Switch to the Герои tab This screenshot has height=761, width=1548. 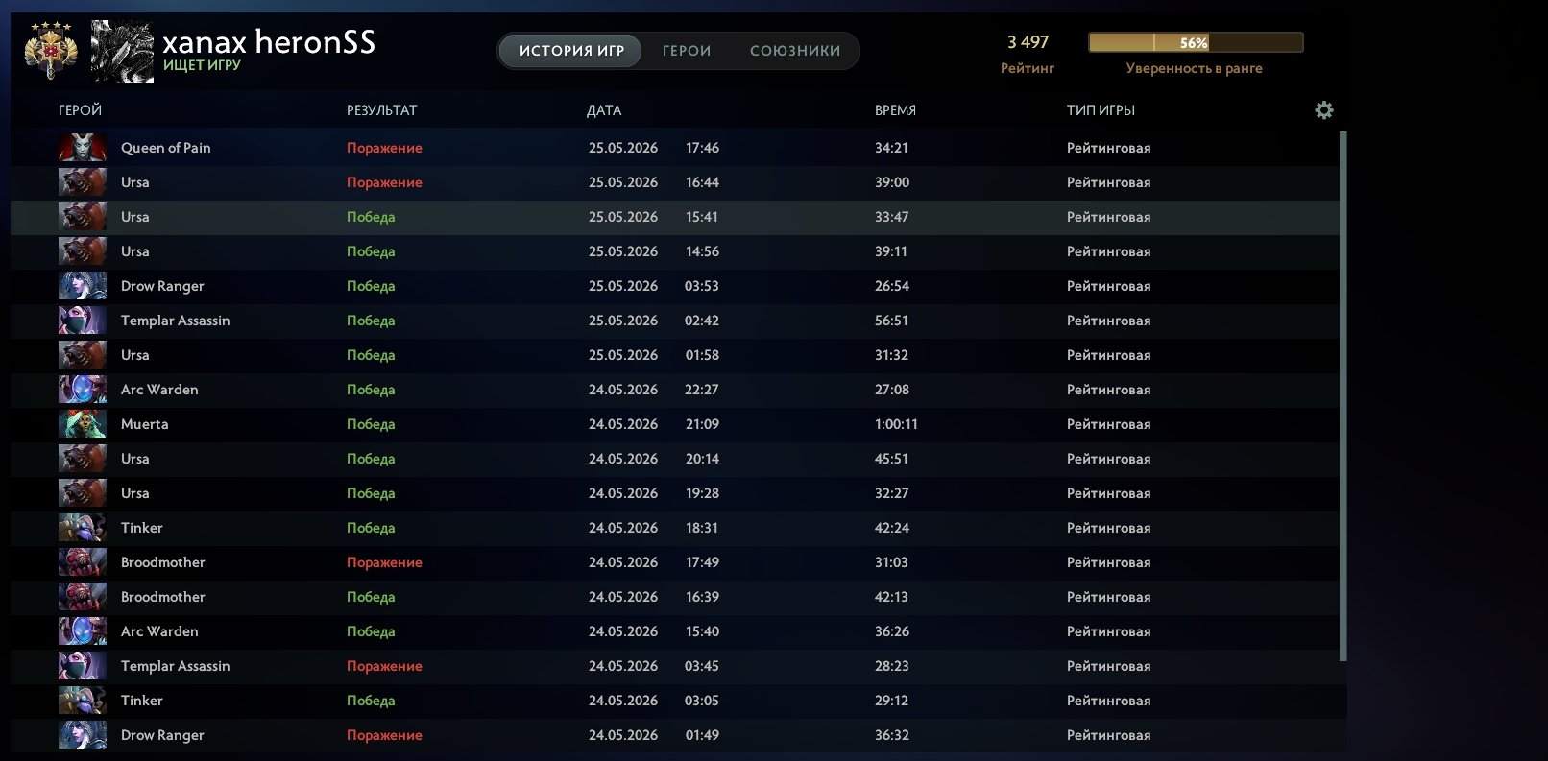687,51
